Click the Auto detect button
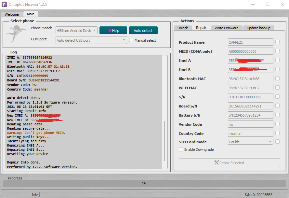 [x=143, y=30]
